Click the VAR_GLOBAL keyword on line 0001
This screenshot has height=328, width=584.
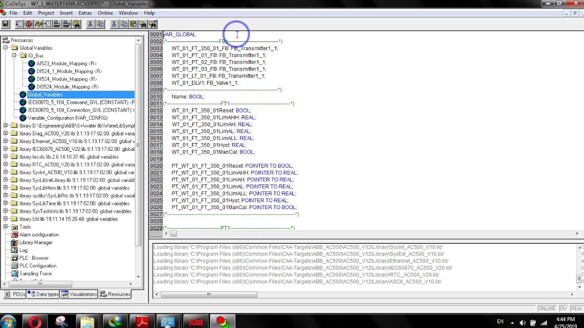tap(180, 34)
